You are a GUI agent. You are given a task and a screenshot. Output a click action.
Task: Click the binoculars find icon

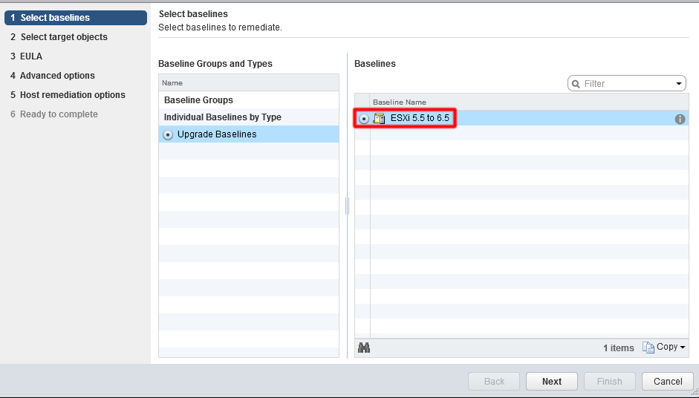click(x=364, y=348)
